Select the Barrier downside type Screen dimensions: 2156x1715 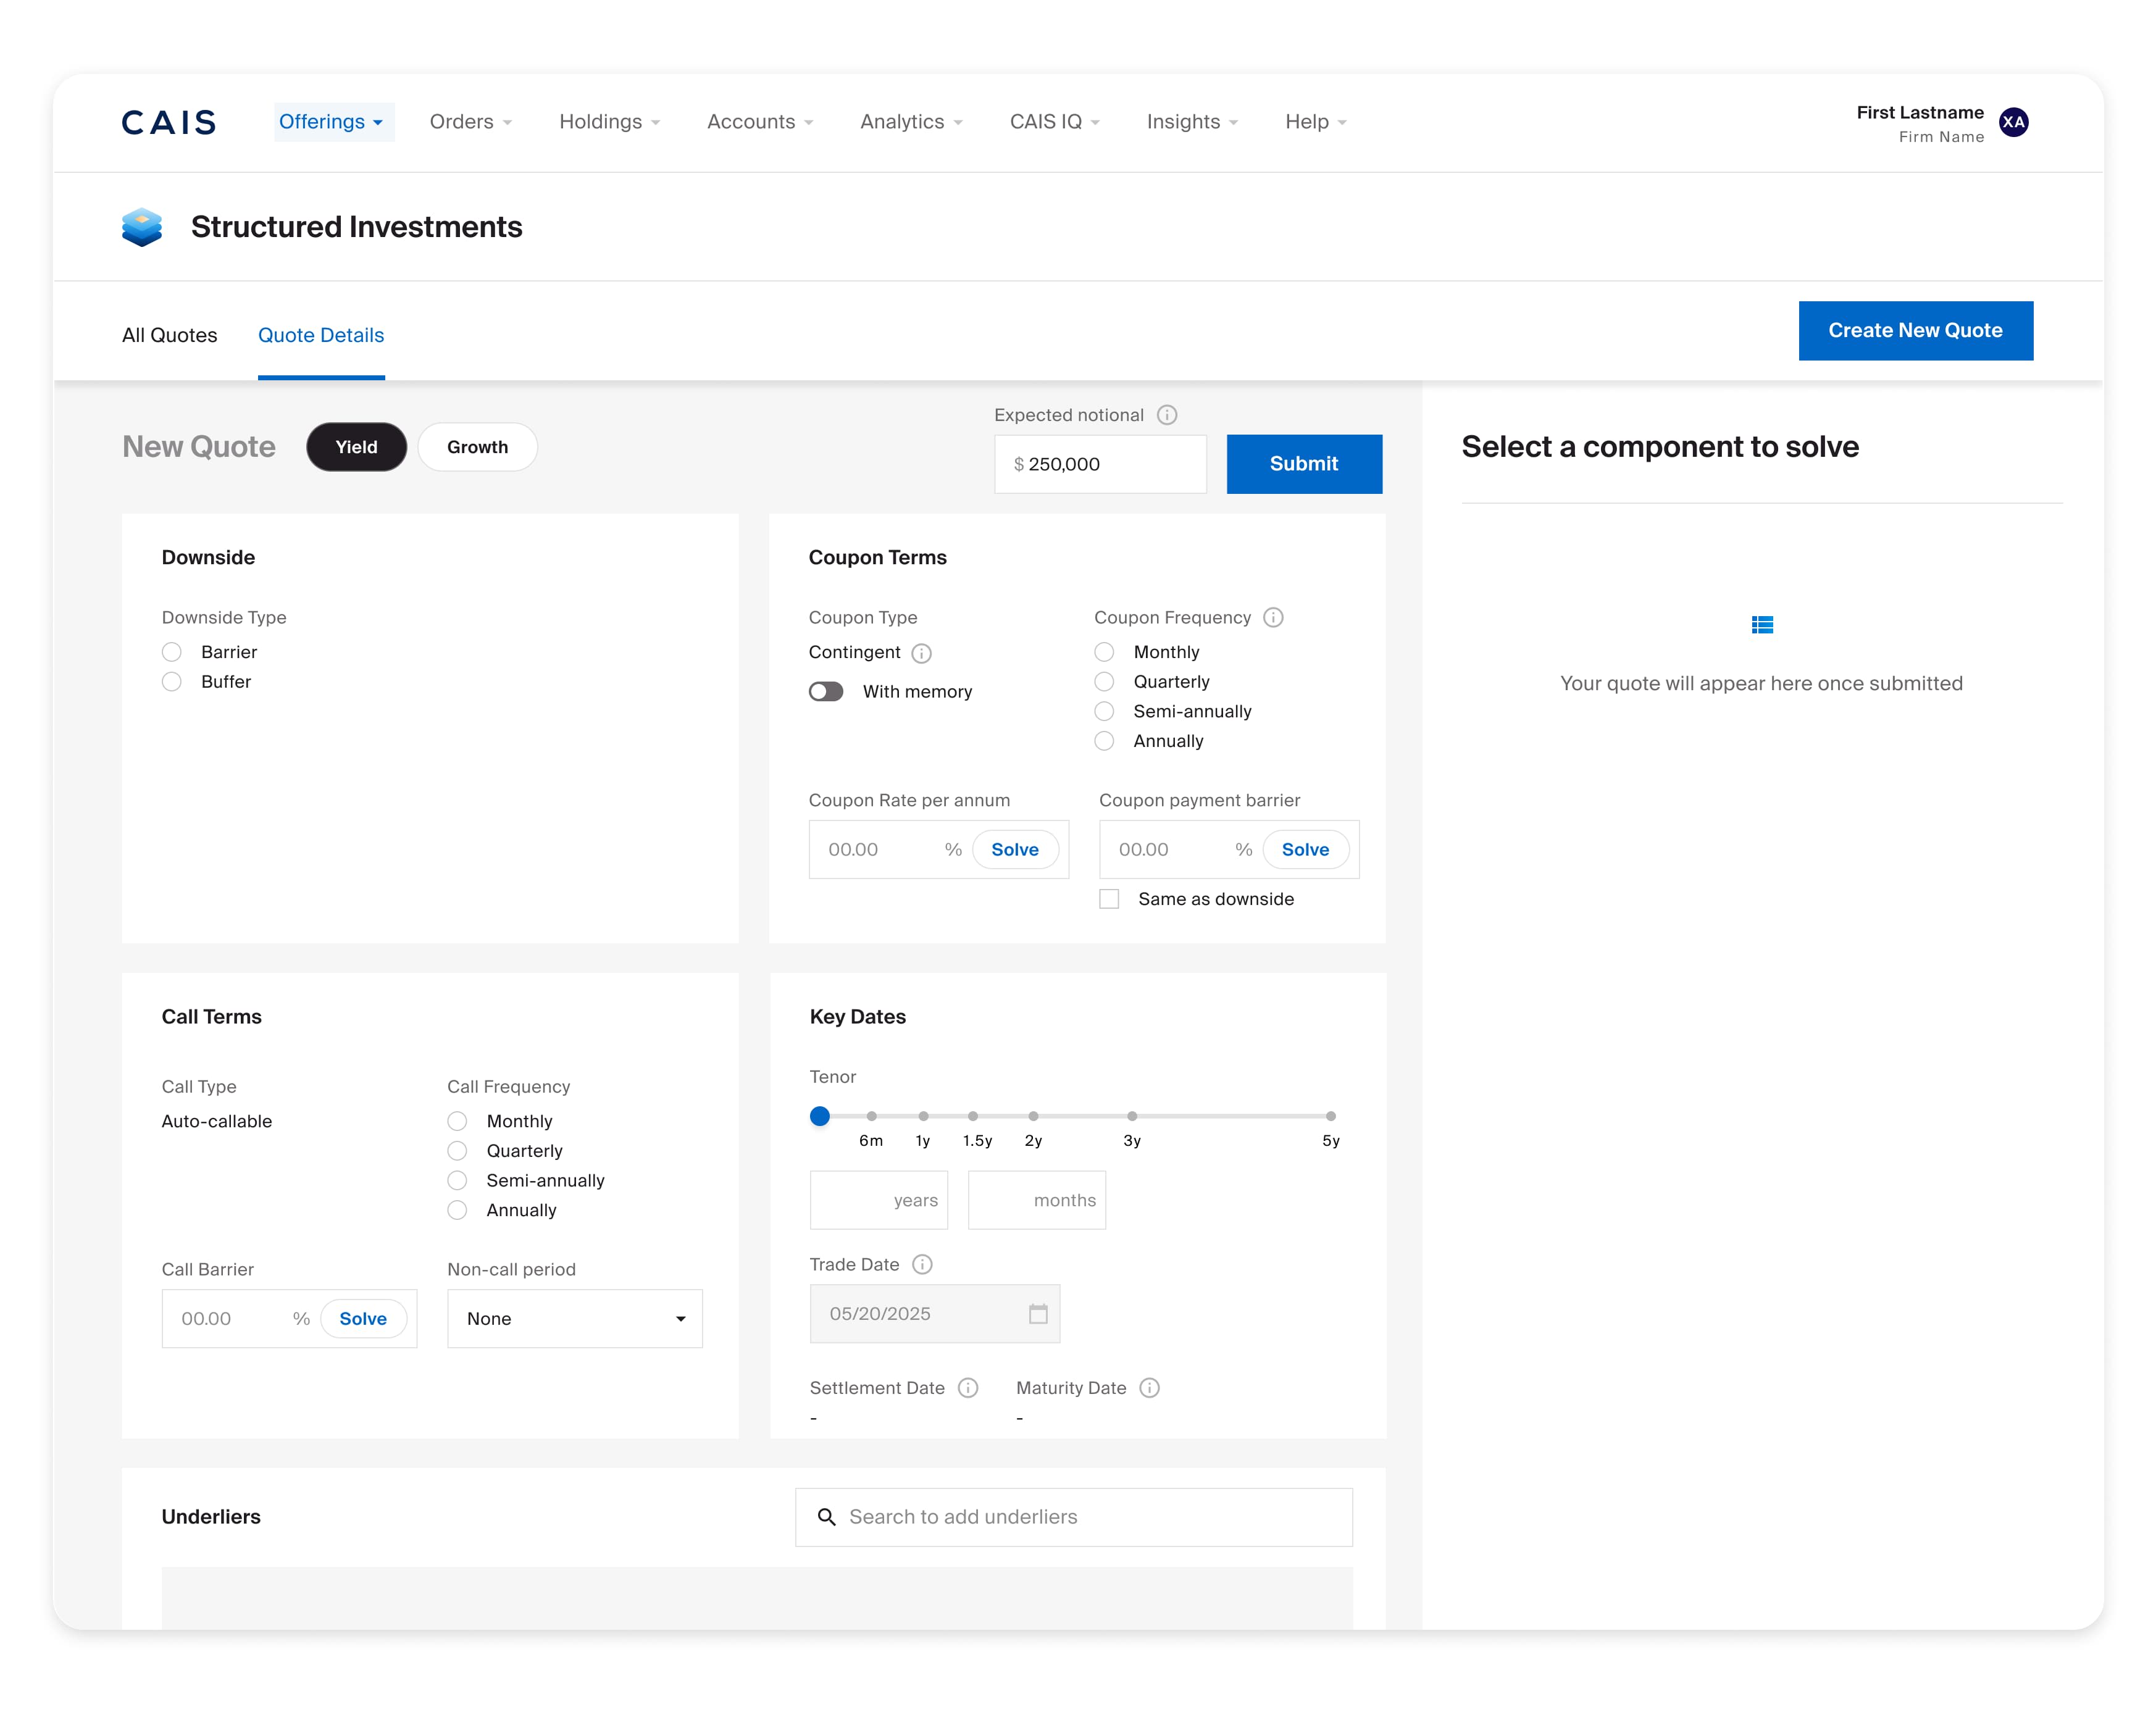point(171,651)
